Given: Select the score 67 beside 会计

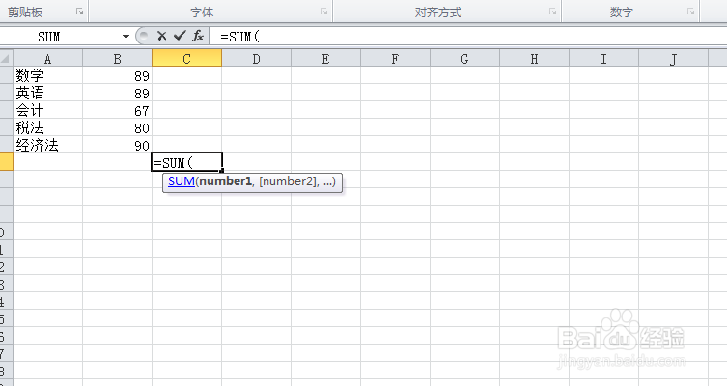Looking at the screenshot, I should coord(117,110).
